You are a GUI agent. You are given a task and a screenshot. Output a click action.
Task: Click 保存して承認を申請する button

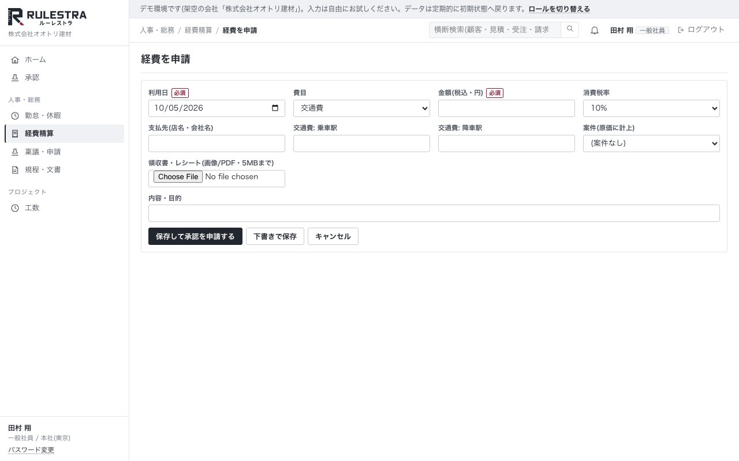[x=195, y=236]
